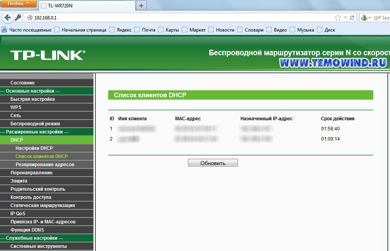Viewport: 390px width, 251px height.
Task: Open the WPS sidebar item
Action: pyautogui.click(x=47, y=107)
